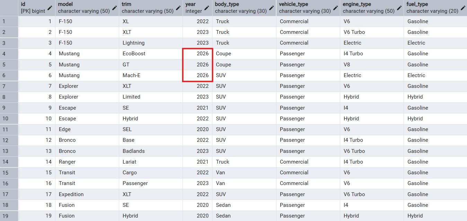Image resolution: width=467 pixels, height=221 pixels.
Task: Click the Mach-E trim cell
Action: pyautogui.click(x=132, y=75)
